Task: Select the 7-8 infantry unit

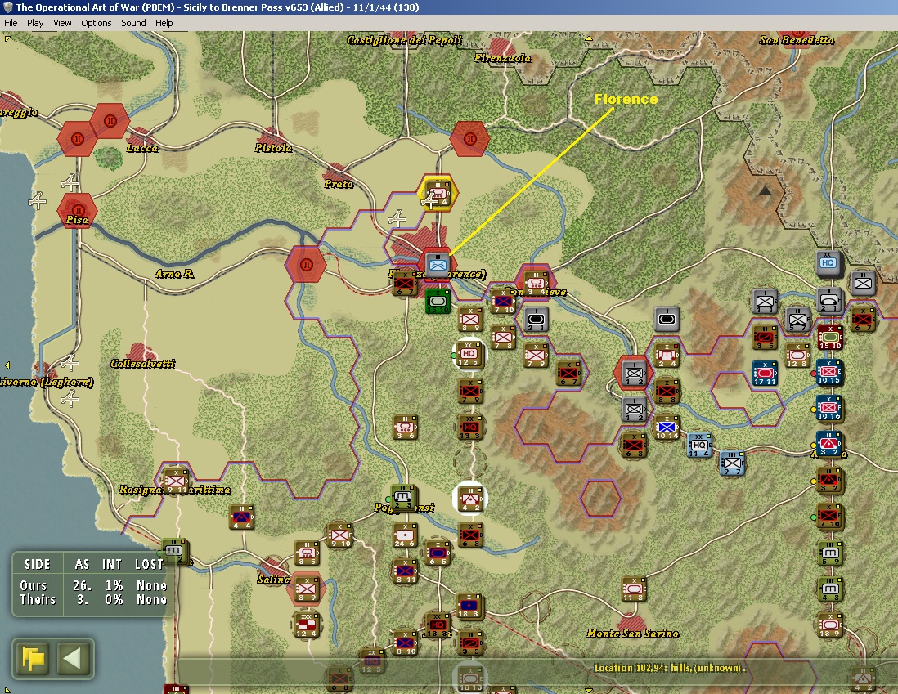Action: (x=504, y=338)
